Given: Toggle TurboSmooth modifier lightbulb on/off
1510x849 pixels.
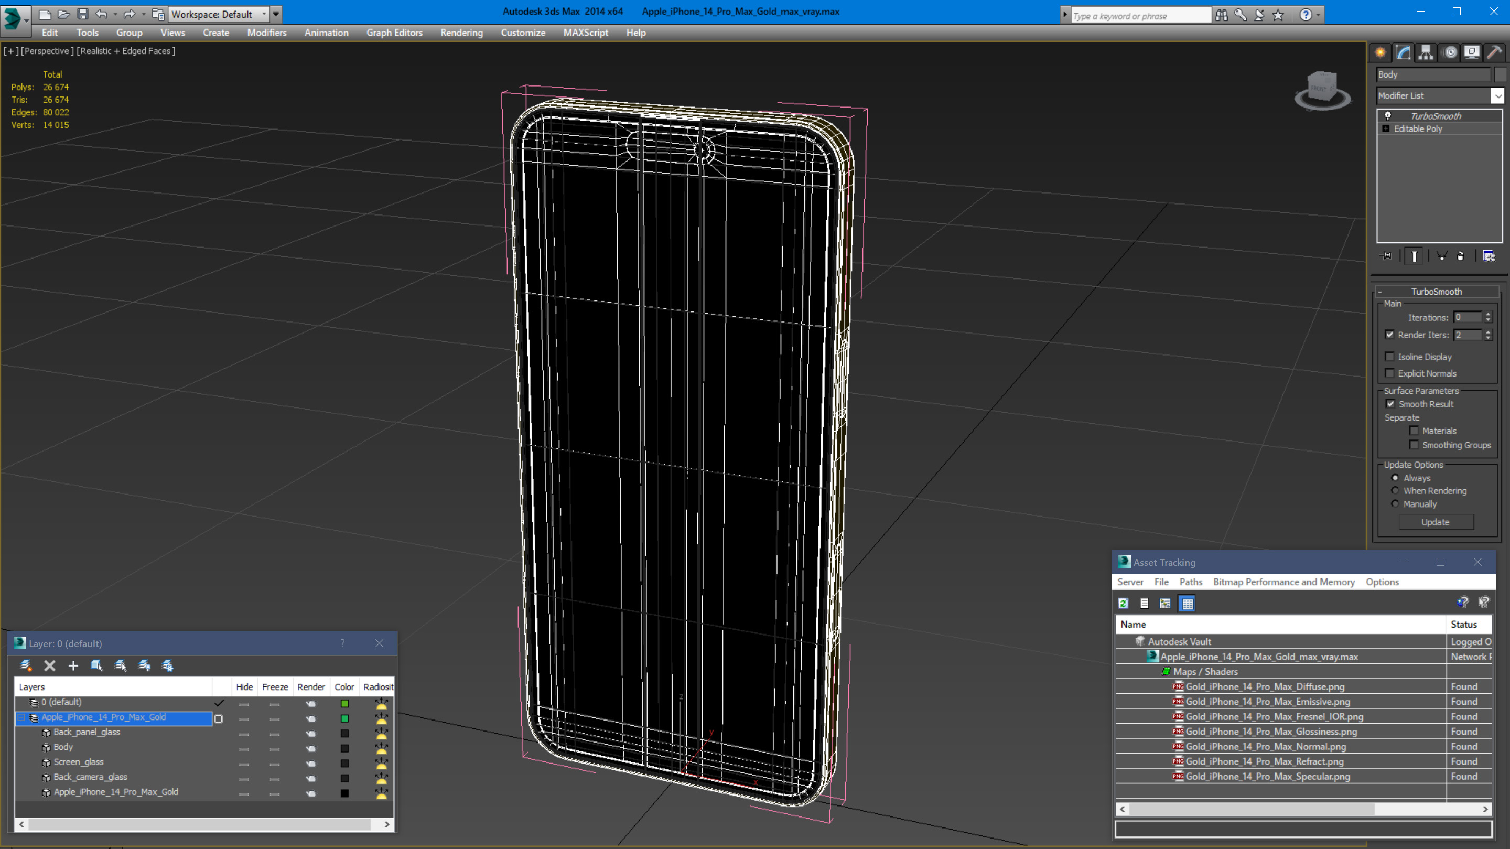Looking at the screenshot, I should [x=1387, y=116].
